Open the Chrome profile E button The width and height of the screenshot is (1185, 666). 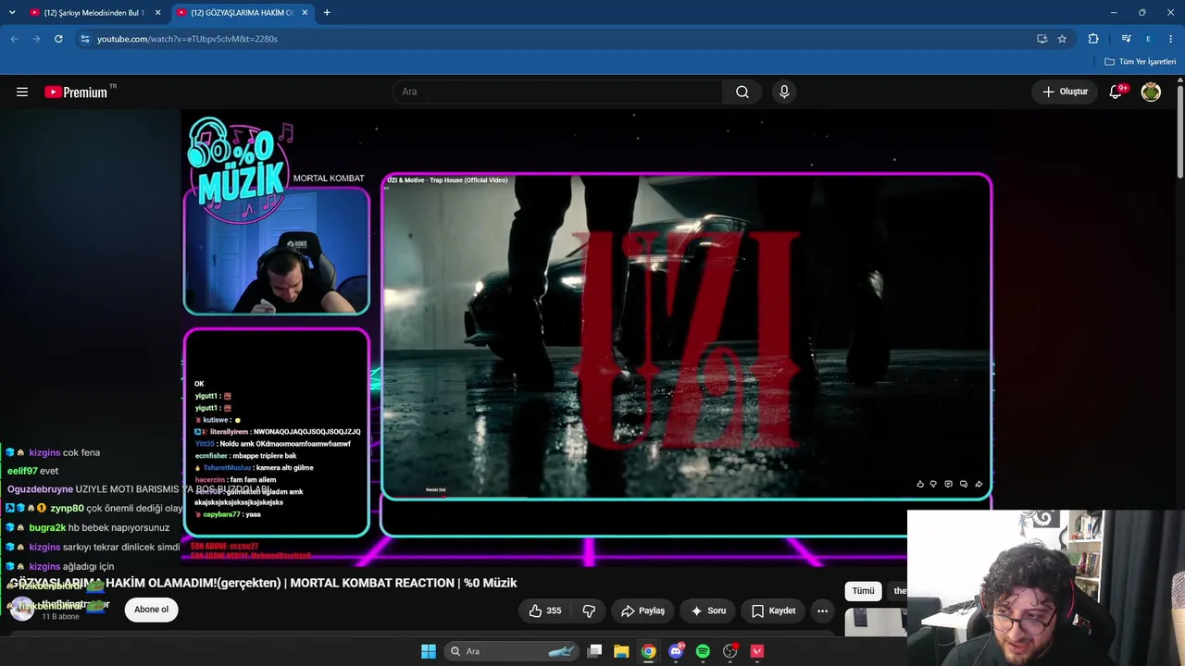pyautogui.click(x=1148, y=39)
